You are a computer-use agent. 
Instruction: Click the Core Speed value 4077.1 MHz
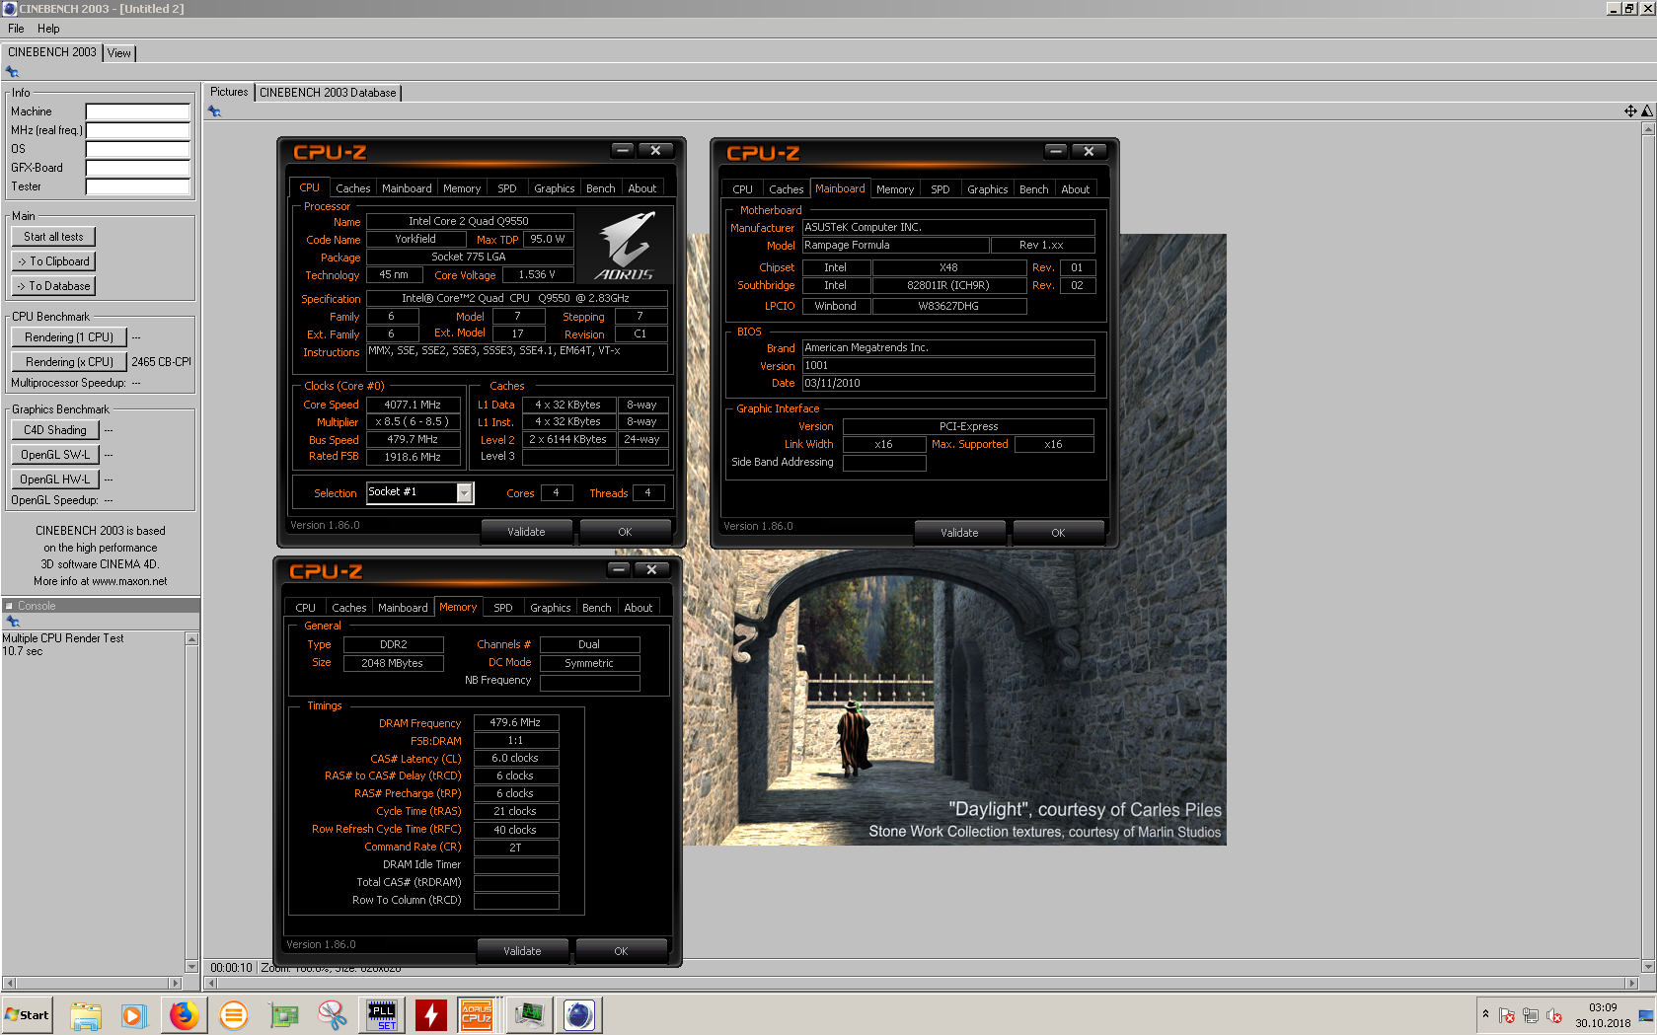(414, 405)
